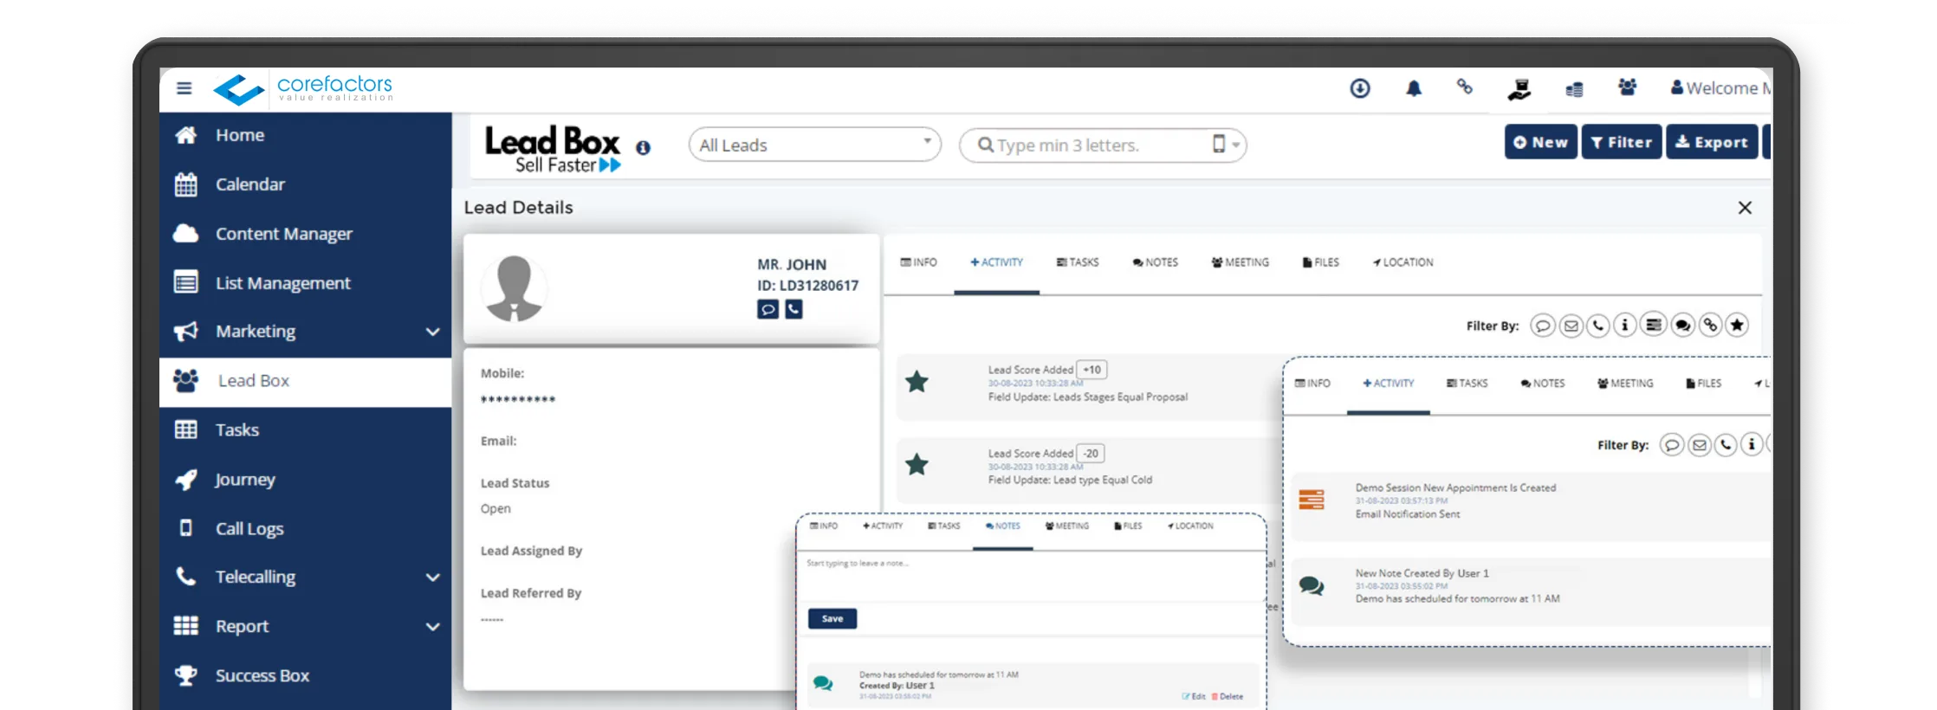Open the Welcome user profile menu
The height and width of the screenshot is (710, 1937).
pos(1720,87)
